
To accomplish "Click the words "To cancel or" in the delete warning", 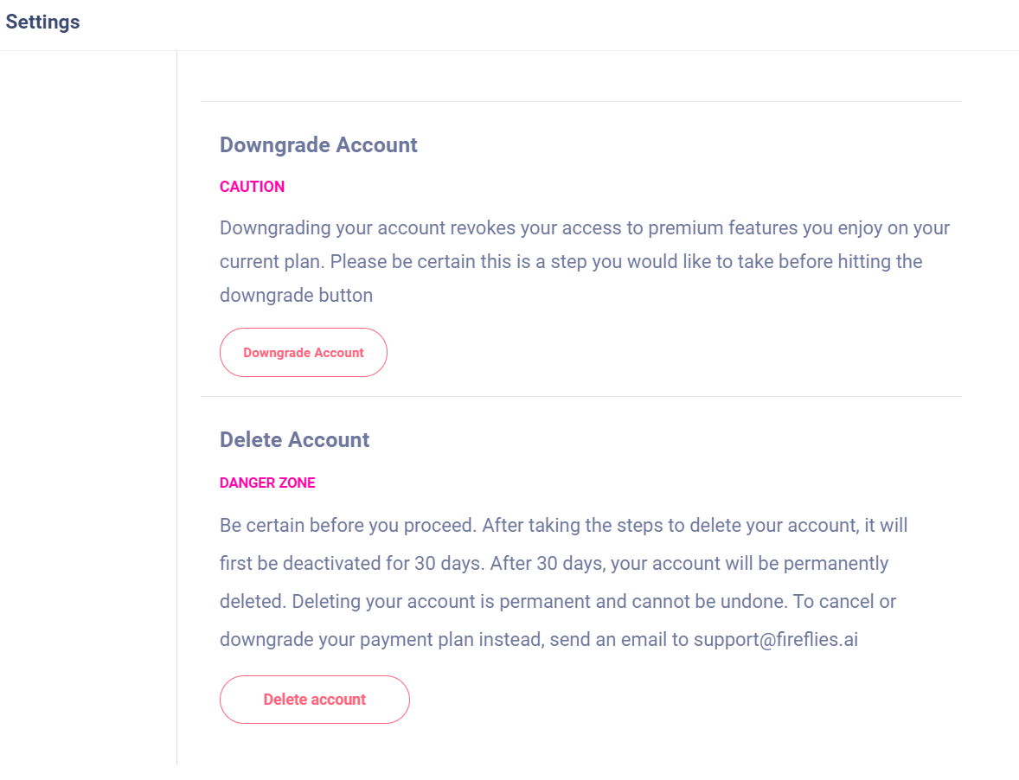I will 845,601.
